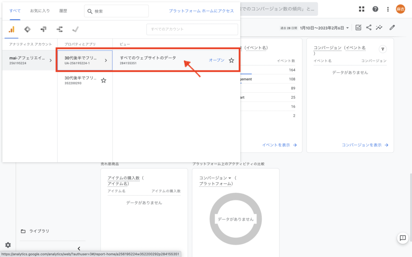The height and width of the screenshot is (257, 412).
Task: Open the feedback chat bubble icon
Action: [402, 238]
